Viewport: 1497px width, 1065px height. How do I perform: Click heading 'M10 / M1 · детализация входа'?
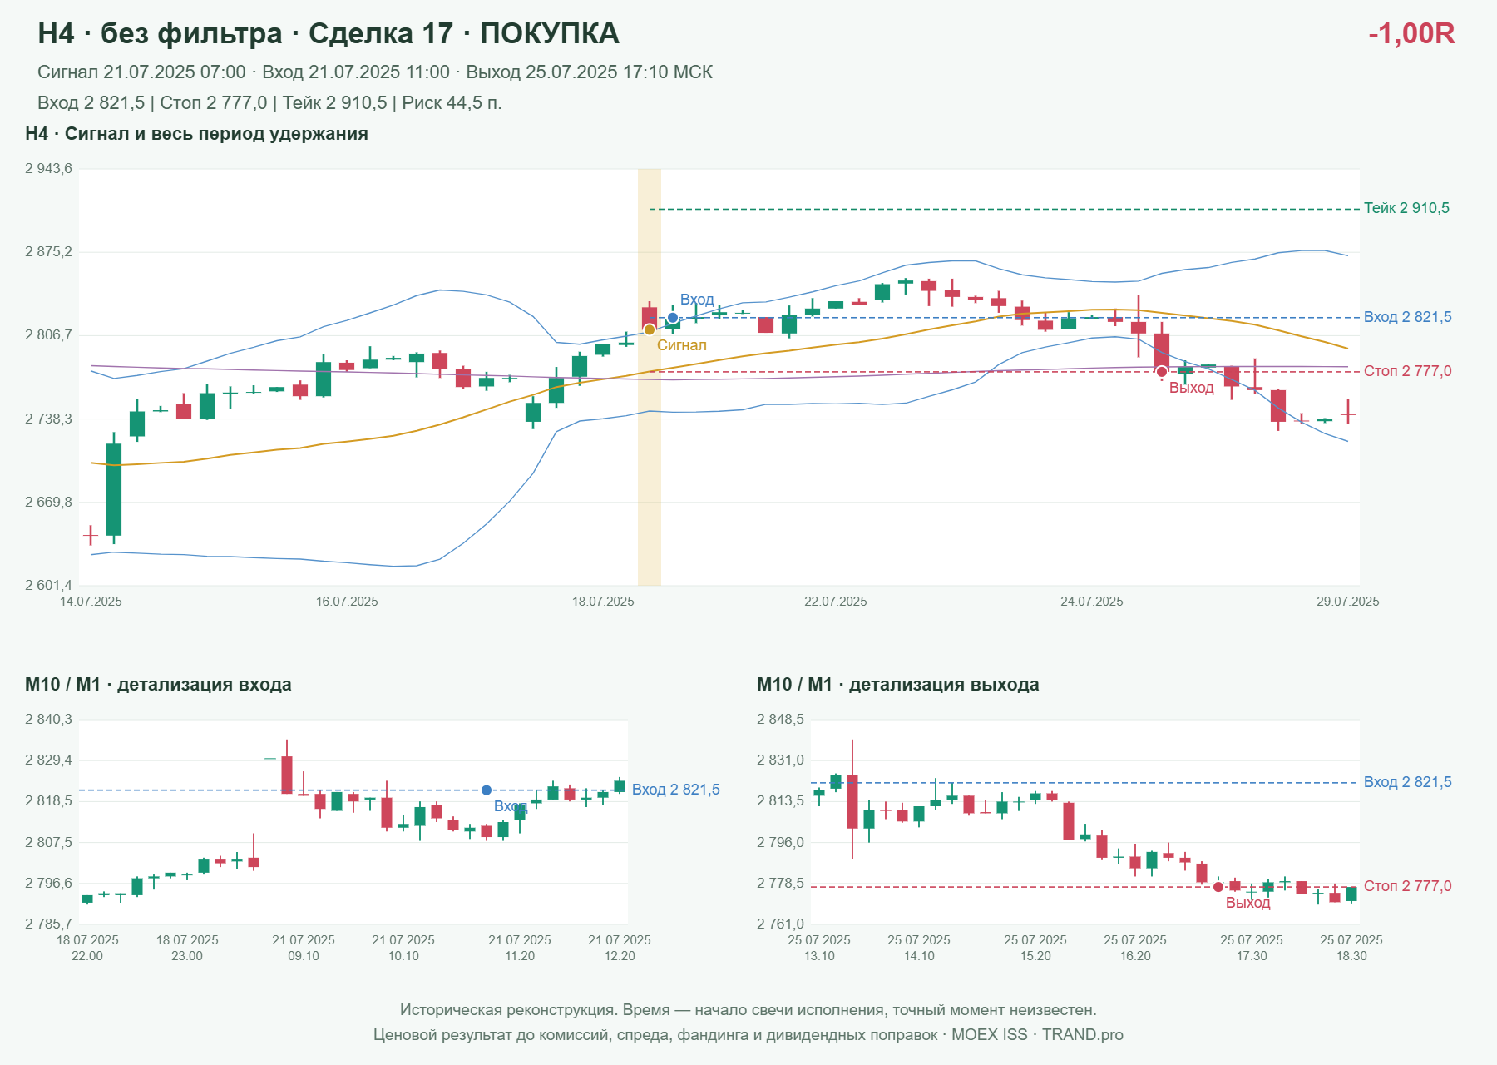[x=158, y=685]
